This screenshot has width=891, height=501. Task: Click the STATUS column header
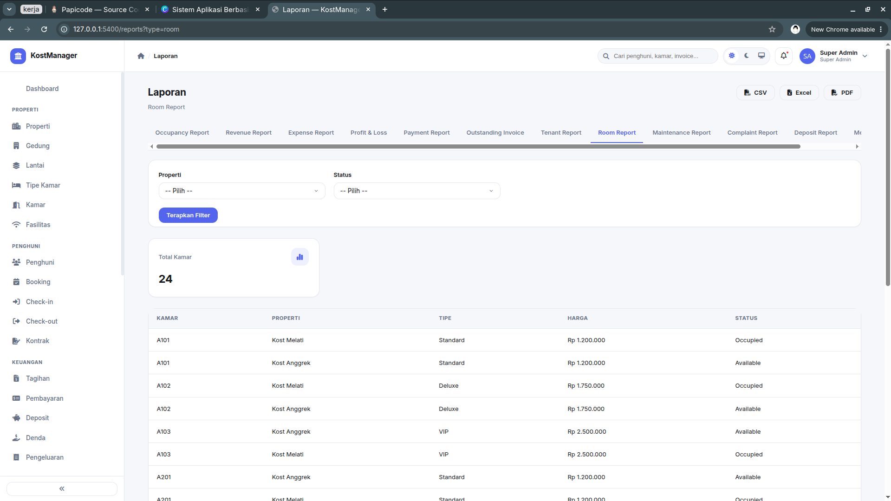pos(746,318)
